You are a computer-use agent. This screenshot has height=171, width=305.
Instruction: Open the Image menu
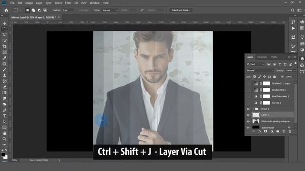pyautogui.click(x=29, y=3)
